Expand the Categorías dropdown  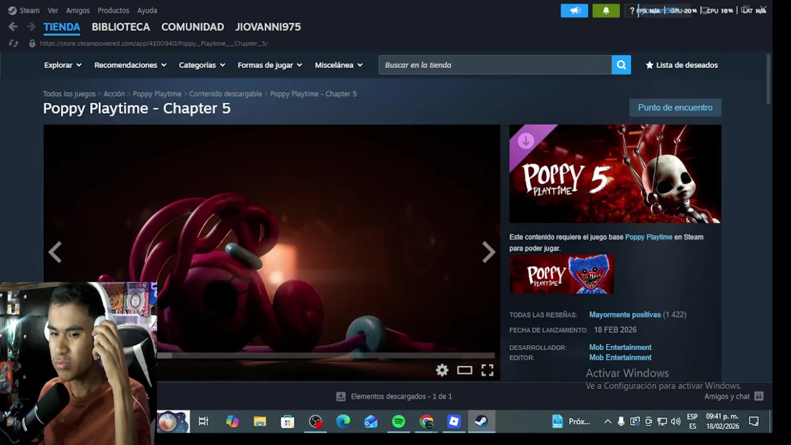pos(202,65)
